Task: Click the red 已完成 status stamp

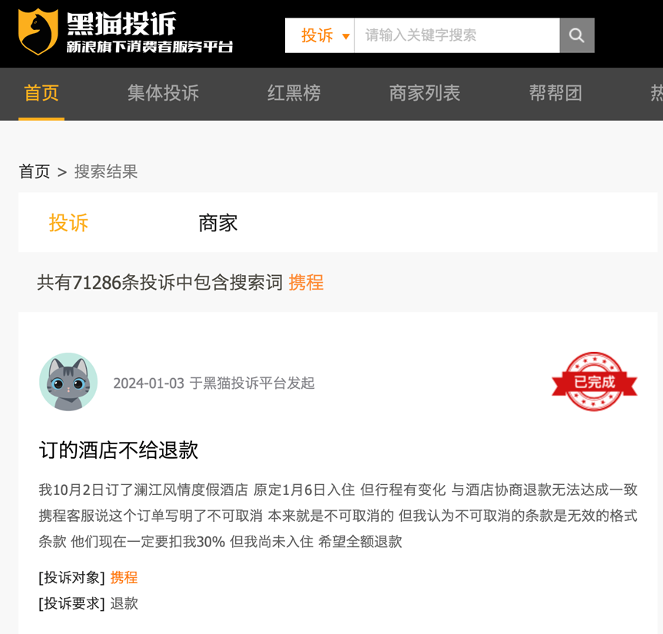Action: pos(594,381)
